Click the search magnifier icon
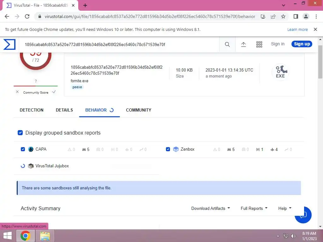This screenshot has width=323, height=242. point(227,44)
